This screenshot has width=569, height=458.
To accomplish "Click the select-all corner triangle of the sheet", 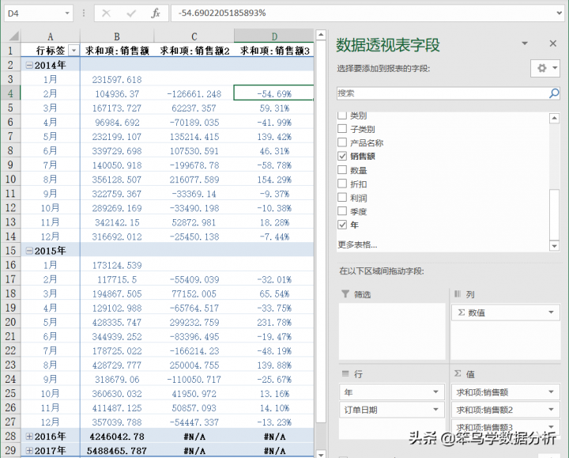I will [13, 36].
